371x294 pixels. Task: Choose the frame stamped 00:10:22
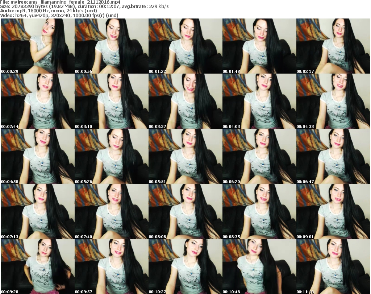point(185,266)
